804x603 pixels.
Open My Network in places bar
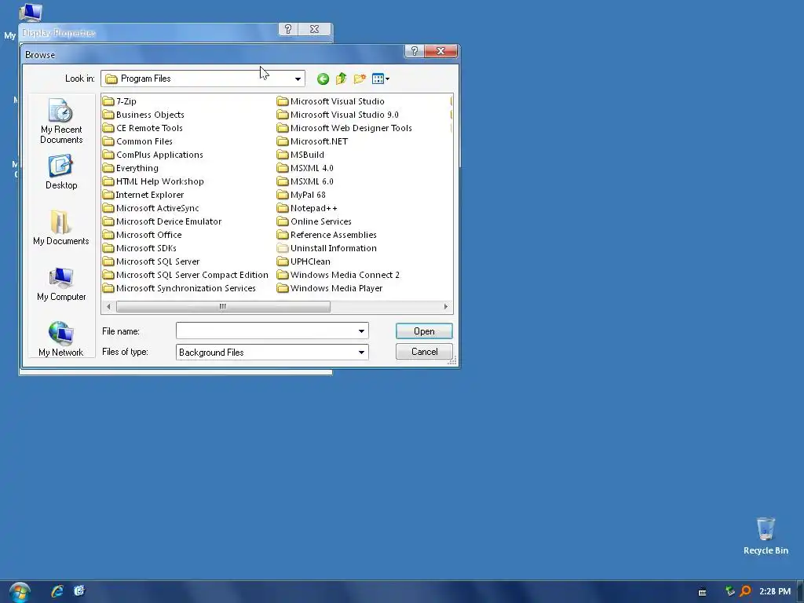[x=61, y=339]
